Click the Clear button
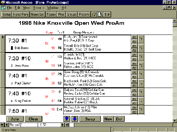 pyautogui.click(x=33, y=119)
